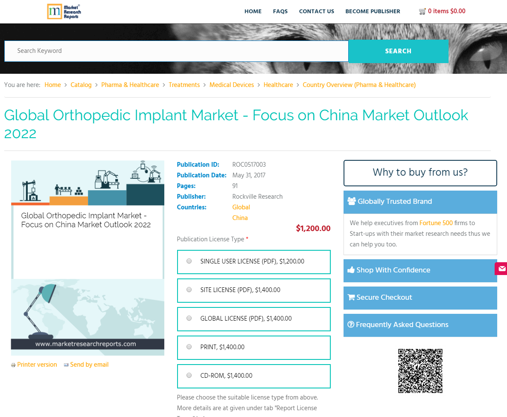Open the Send by email link
507x417 pixels.
89,365
